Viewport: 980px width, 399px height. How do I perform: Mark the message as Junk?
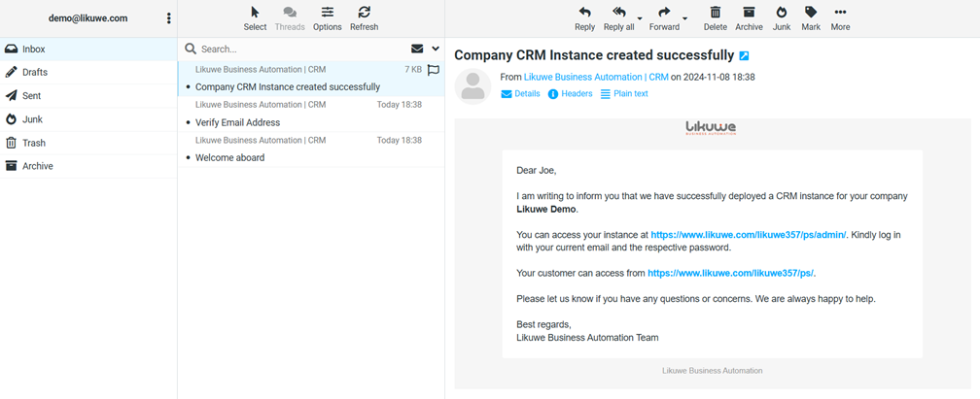(x=781, y=17)
